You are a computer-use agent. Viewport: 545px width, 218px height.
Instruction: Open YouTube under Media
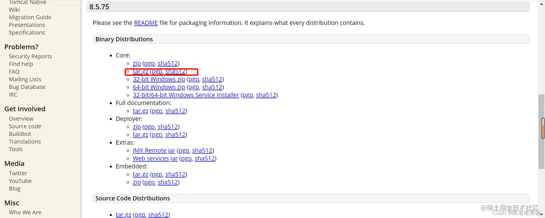(20, 181)
